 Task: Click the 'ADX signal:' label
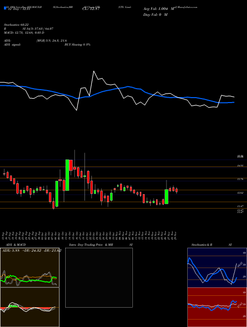[12, 45]
